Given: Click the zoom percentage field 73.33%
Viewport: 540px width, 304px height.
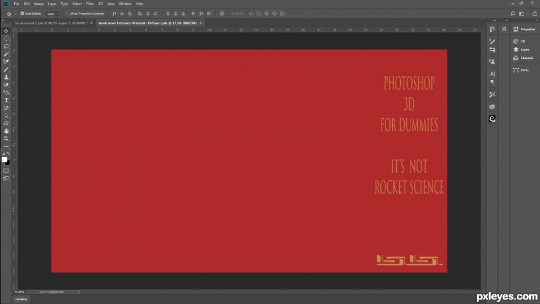Looking at the screenshot, I should pyautogui.click(x=19, y=292).
